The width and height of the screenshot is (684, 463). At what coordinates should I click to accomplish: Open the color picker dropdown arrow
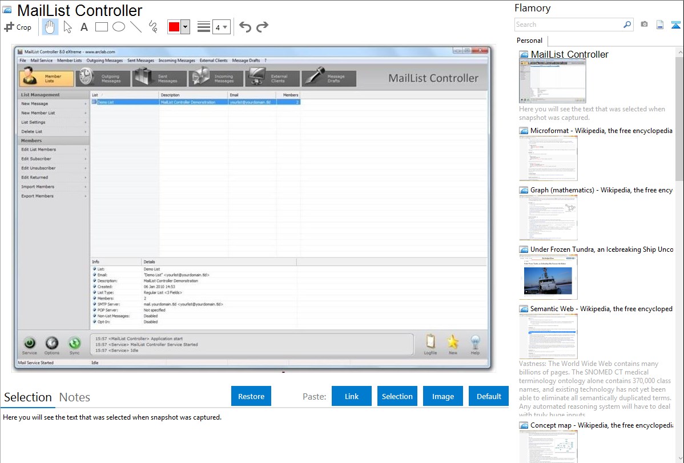point(186,27)
